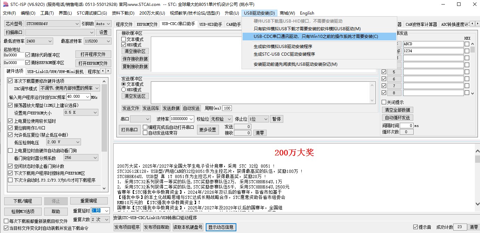Viewport: 480px width, 233px height.
Task: Click the 芯片型号 button
Action: pyautogui.click(x=14, y=24)
